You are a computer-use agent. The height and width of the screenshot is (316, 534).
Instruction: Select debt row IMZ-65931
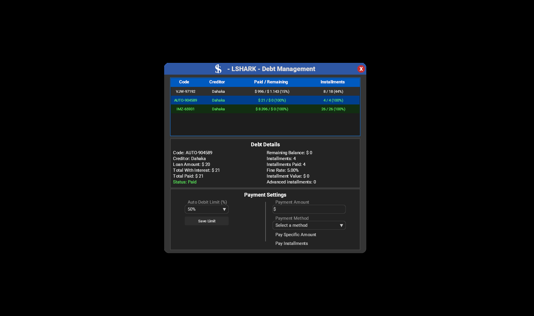pos(265,109)
